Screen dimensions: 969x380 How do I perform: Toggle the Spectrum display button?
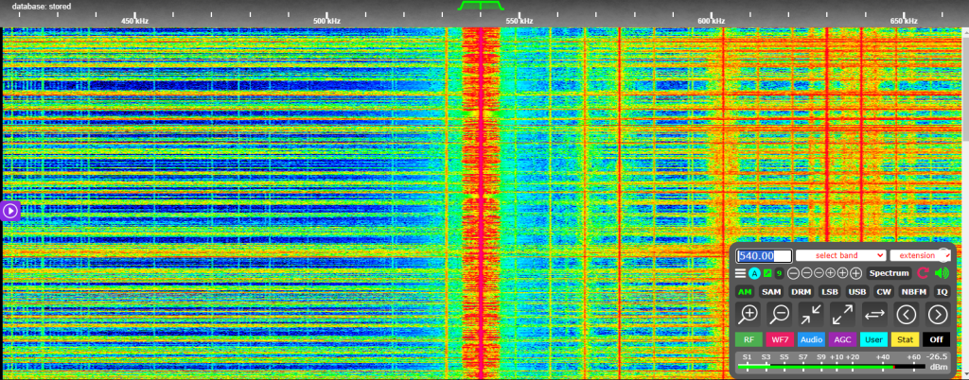(x=889, y=273)
